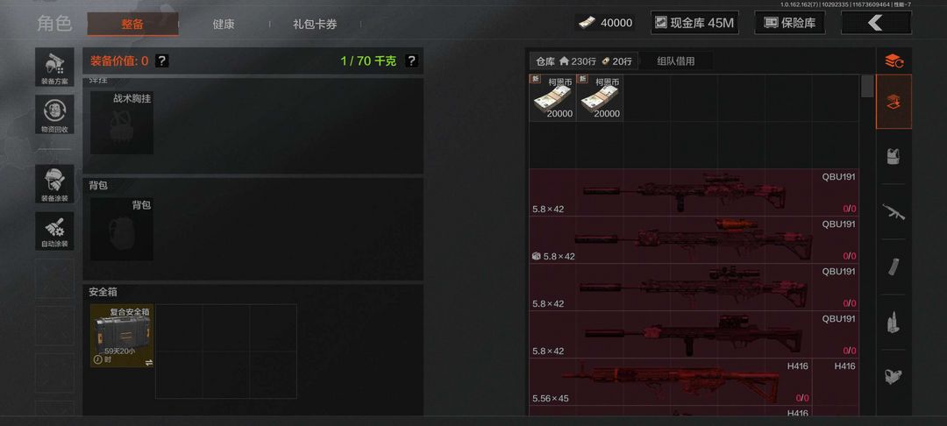This screenshot has width=947, height=426.
Task: Swap the 复合安全箱 via arrows icon
Action: (x=149, y=362)
